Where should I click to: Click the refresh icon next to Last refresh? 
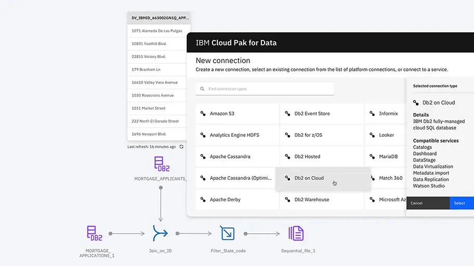click(x=181, y=147)
